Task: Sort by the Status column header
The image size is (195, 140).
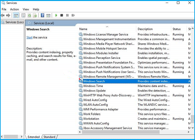Action: pos(176,29)
